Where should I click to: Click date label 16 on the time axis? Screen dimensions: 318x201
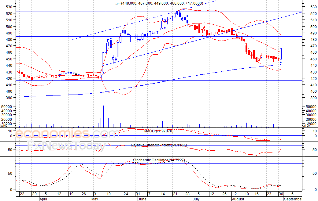click(257, 194)
